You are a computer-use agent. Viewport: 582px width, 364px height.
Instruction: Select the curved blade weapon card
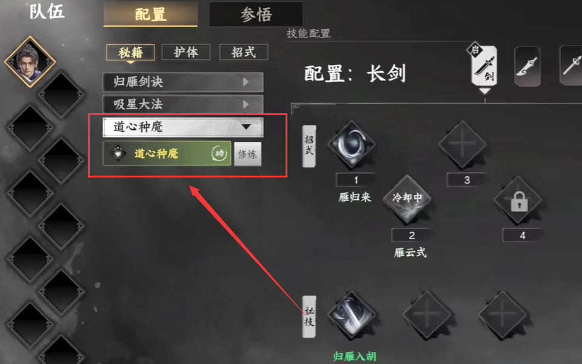click(527, 67)
